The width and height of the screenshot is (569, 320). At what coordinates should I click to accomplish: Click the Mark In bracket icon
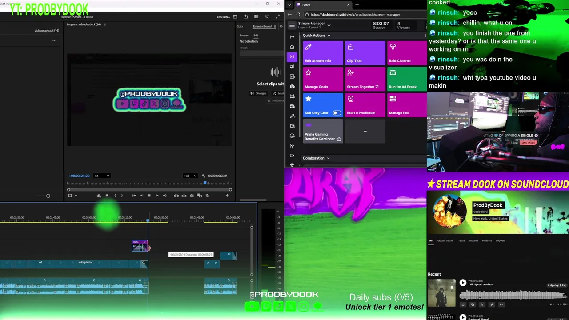click(115, 196)
